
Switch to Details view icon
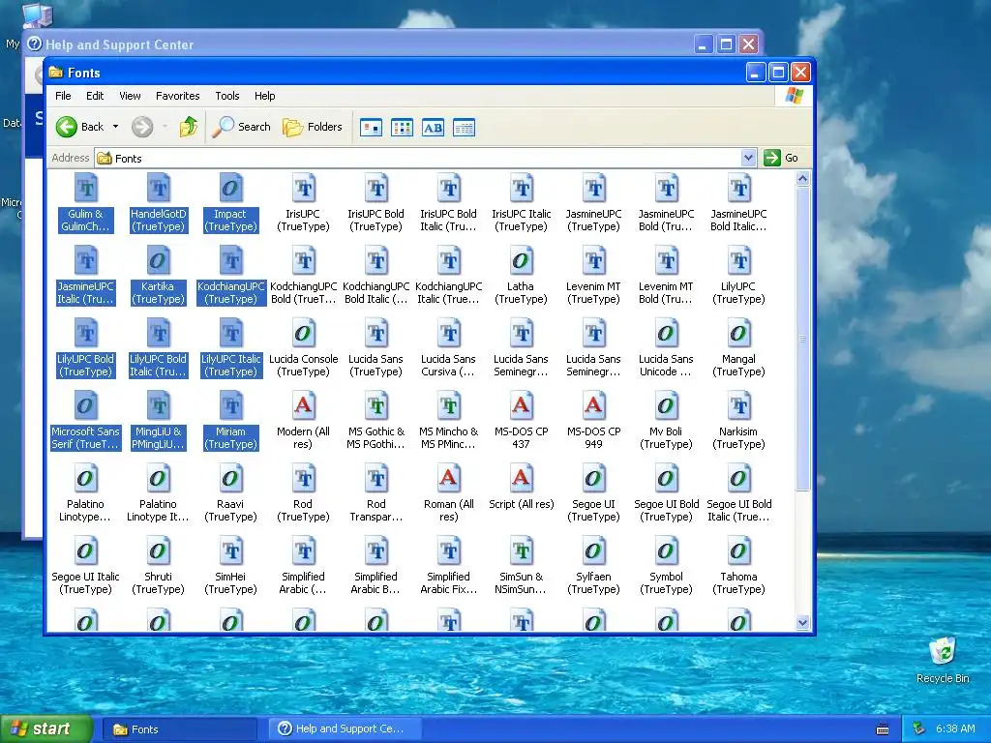pos(464,128)
